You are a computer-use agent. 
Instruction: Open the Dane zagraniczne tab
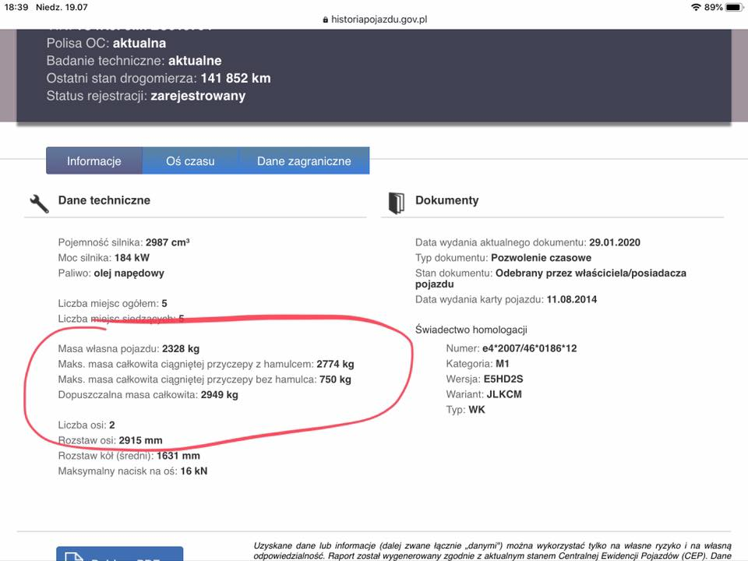click(x=304, y=161)
